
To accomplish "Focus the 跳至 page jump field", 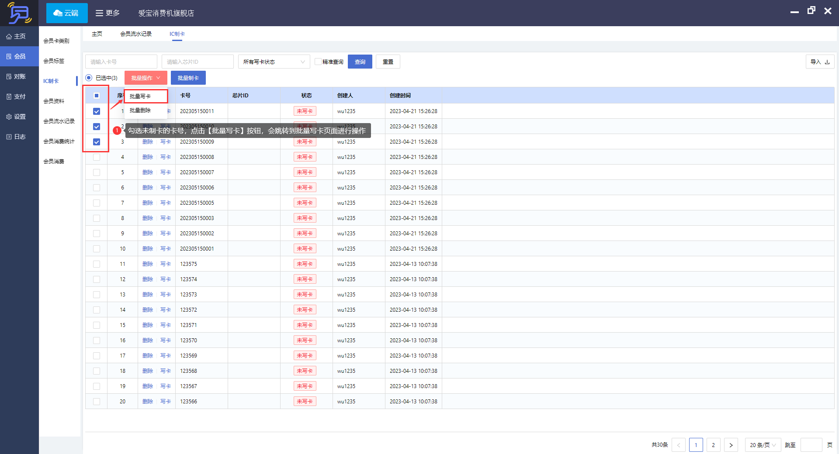I will click(811, 445).
